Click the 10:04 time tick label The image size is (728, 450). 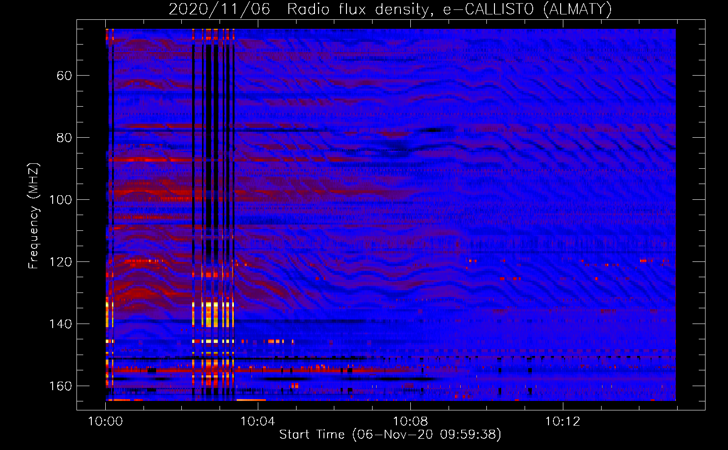tap(258, 422)
